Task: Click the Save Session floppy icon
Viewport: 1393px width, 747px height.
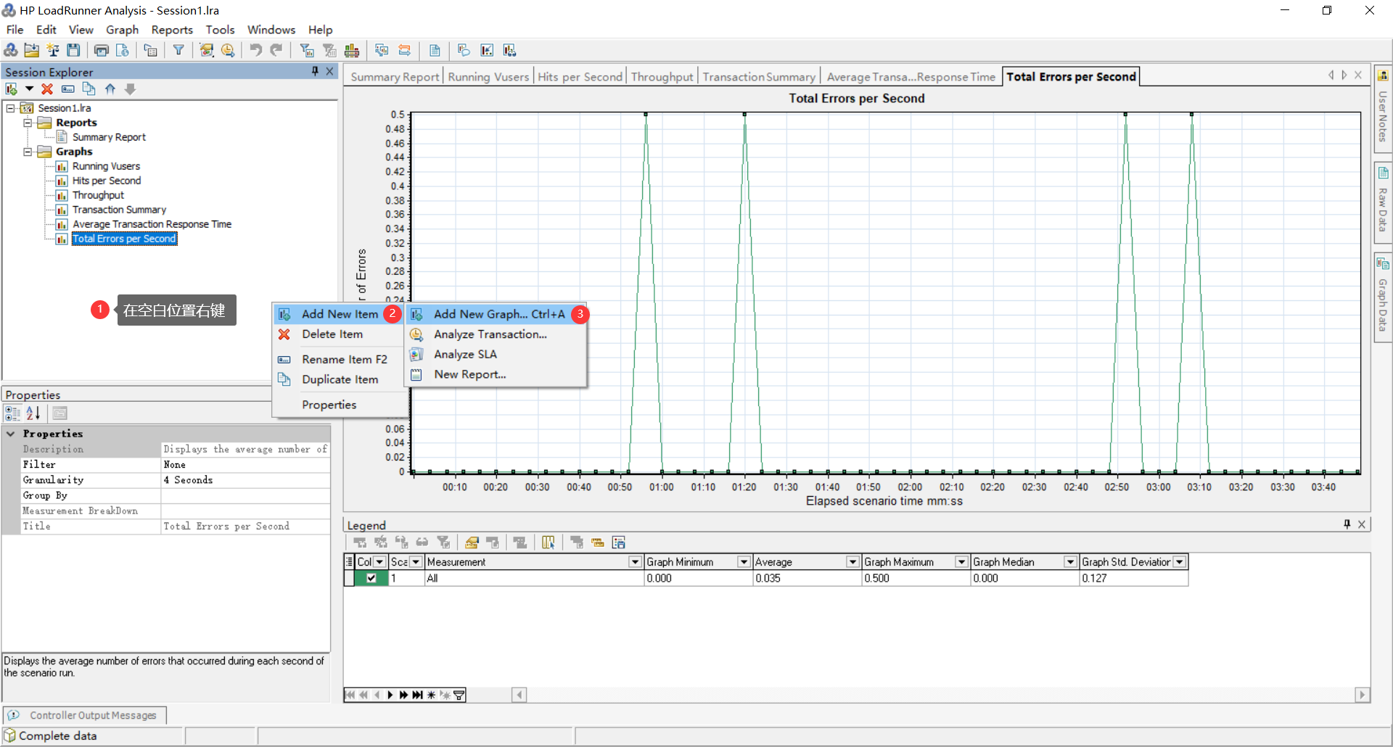Action: pos(73,50)
